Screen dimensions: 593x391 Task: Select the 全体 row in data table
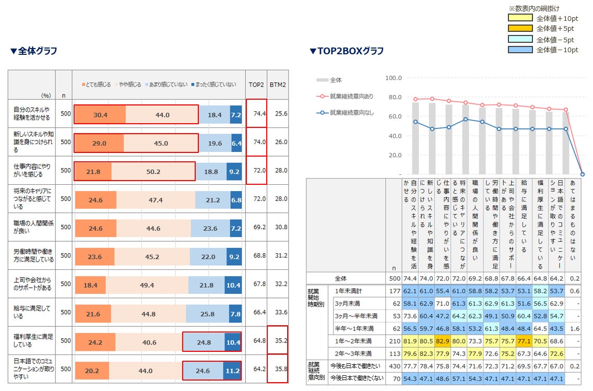[443, 278]
